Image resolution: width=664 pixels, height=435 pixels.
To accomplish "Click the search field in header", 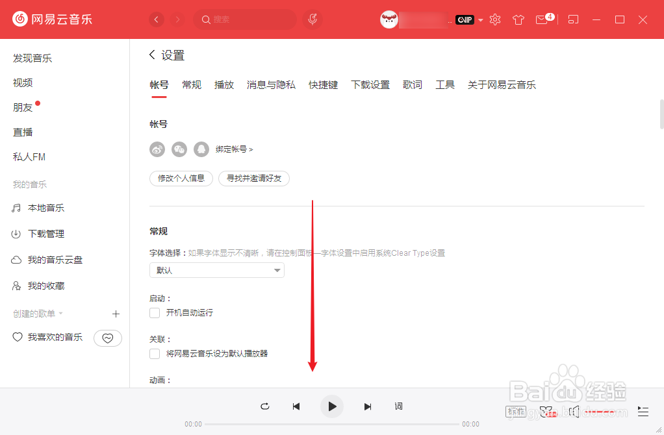I will [245, 19].
